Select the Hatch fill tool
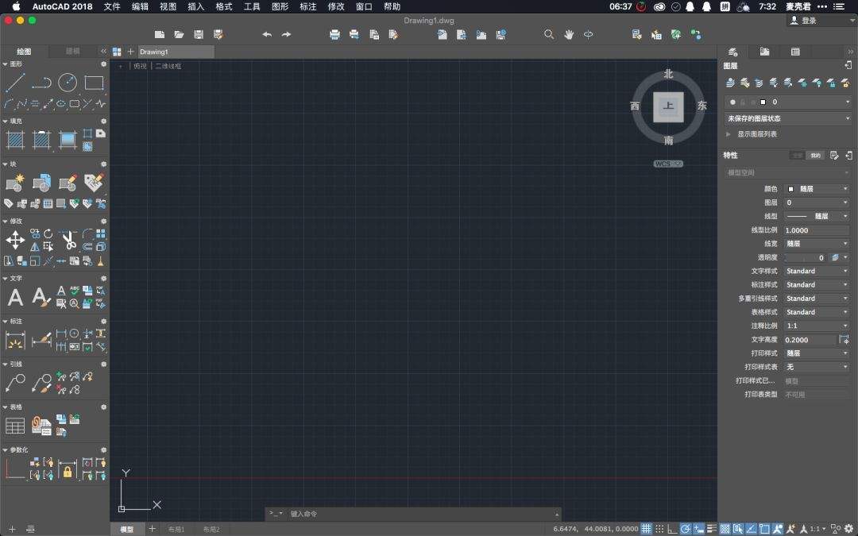Screen dimensions: 858x536 pos(15,140)
